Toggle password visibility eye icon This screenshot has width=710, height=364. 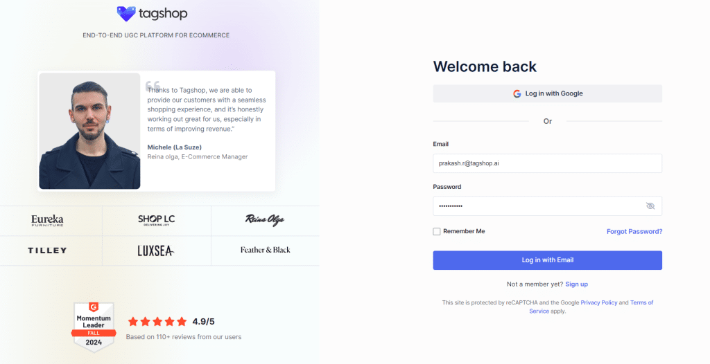coord(650,206)
